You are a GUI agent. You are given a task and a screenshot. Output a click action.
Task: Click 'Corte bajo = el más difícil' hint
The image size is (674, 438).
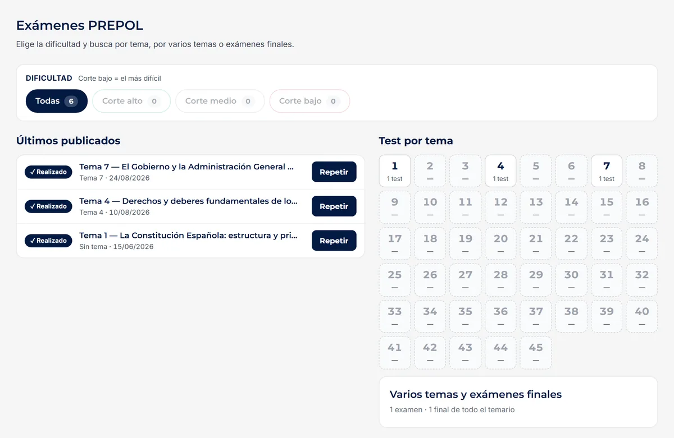(120, 79)
